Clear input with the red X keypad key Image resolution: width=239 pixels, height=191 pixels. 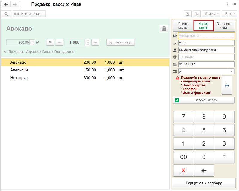[184, 170]
